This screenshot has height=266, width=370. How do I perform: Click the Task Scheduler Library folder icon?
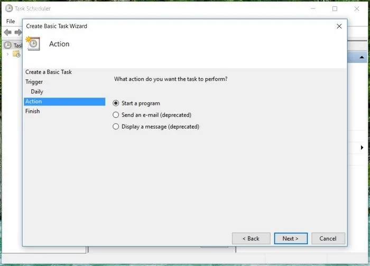coord(16,54)
